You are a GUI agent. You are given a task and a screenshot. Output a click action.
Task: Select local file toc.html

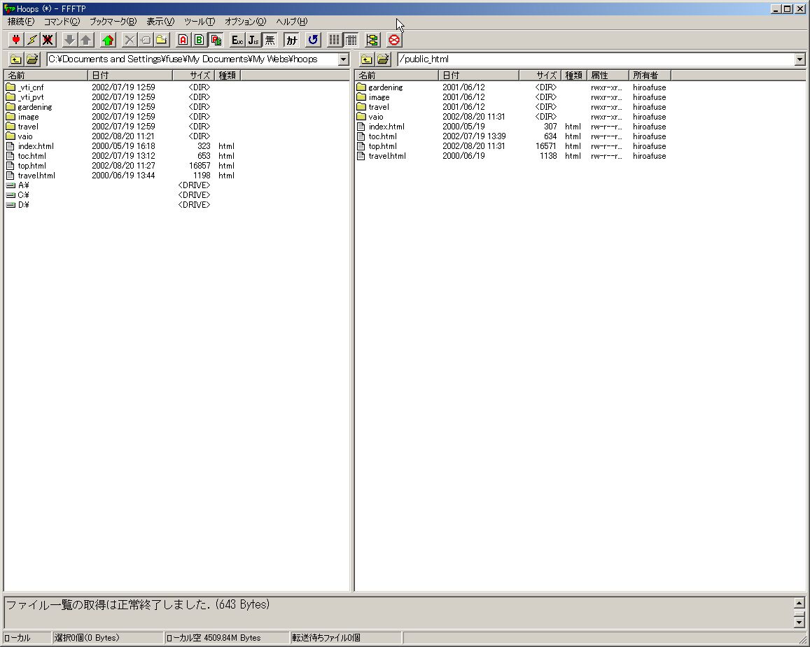point(32,156)
